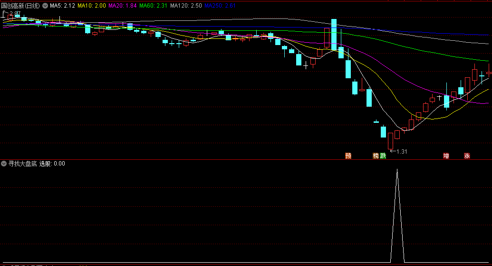Open the dropdown next to 国创高新(日线)
Viewport: 492px width, 266px height.
point(45,6)
